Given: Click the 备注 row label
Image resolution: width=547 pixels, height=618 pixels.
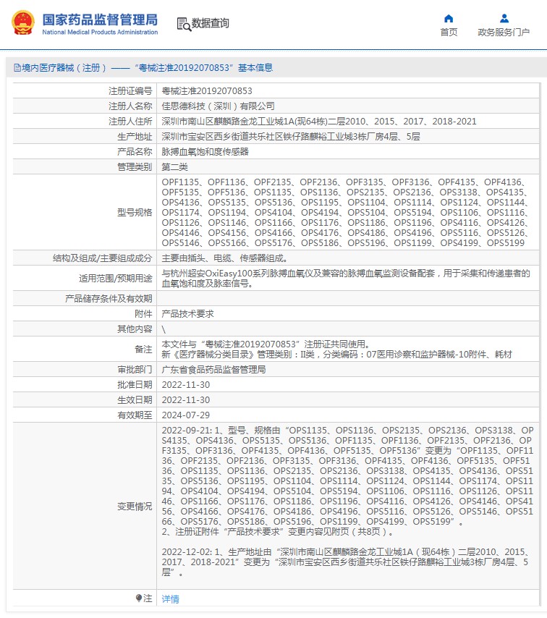Looking at the screenshot, I should point(143,350).
